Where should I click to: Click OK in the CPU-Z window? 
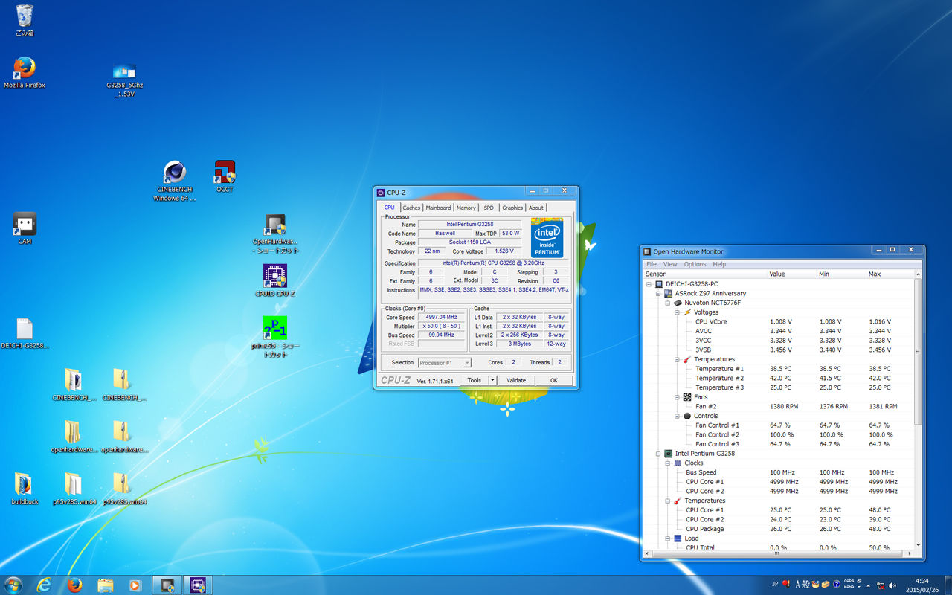point(554,380)
